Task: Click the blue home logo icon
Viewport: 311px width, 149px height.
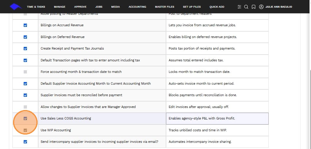Action: tap(16, 6)
